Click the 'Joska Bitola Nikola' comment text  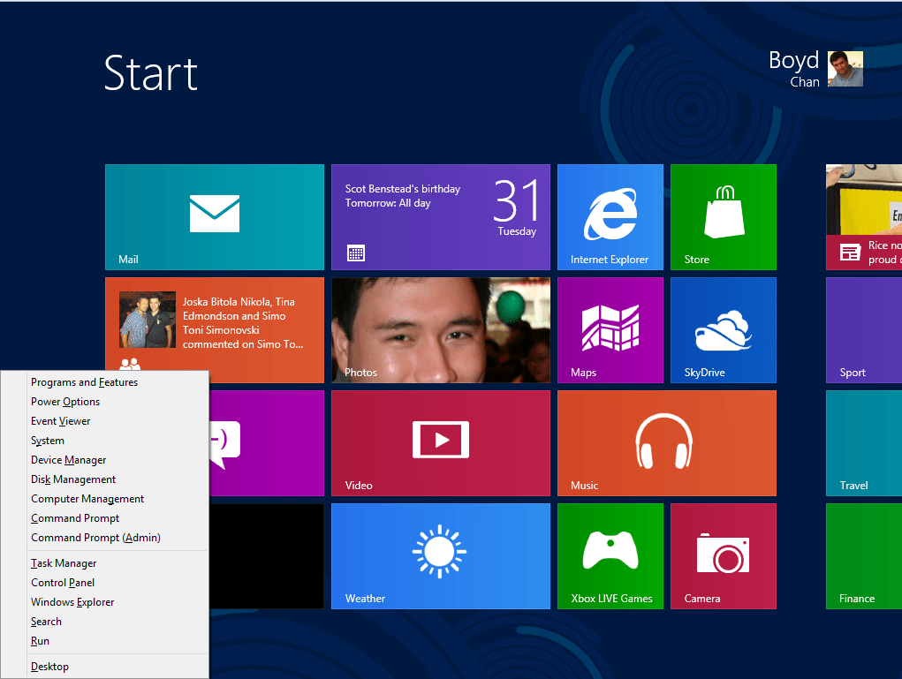click(243, 323)
